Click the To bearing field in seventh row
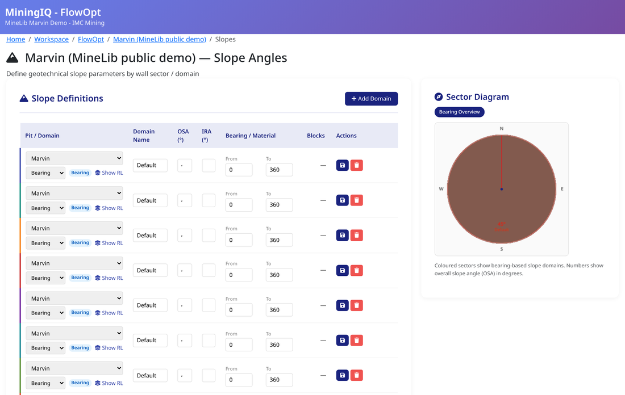625x395 pixels. tap(279, 380)
